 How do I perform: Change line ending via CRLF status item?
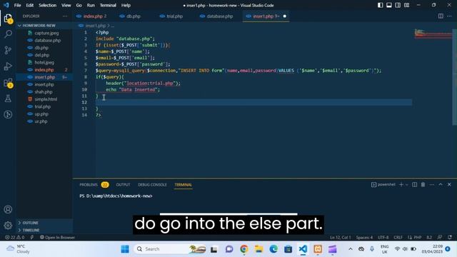tap(398, 237)
